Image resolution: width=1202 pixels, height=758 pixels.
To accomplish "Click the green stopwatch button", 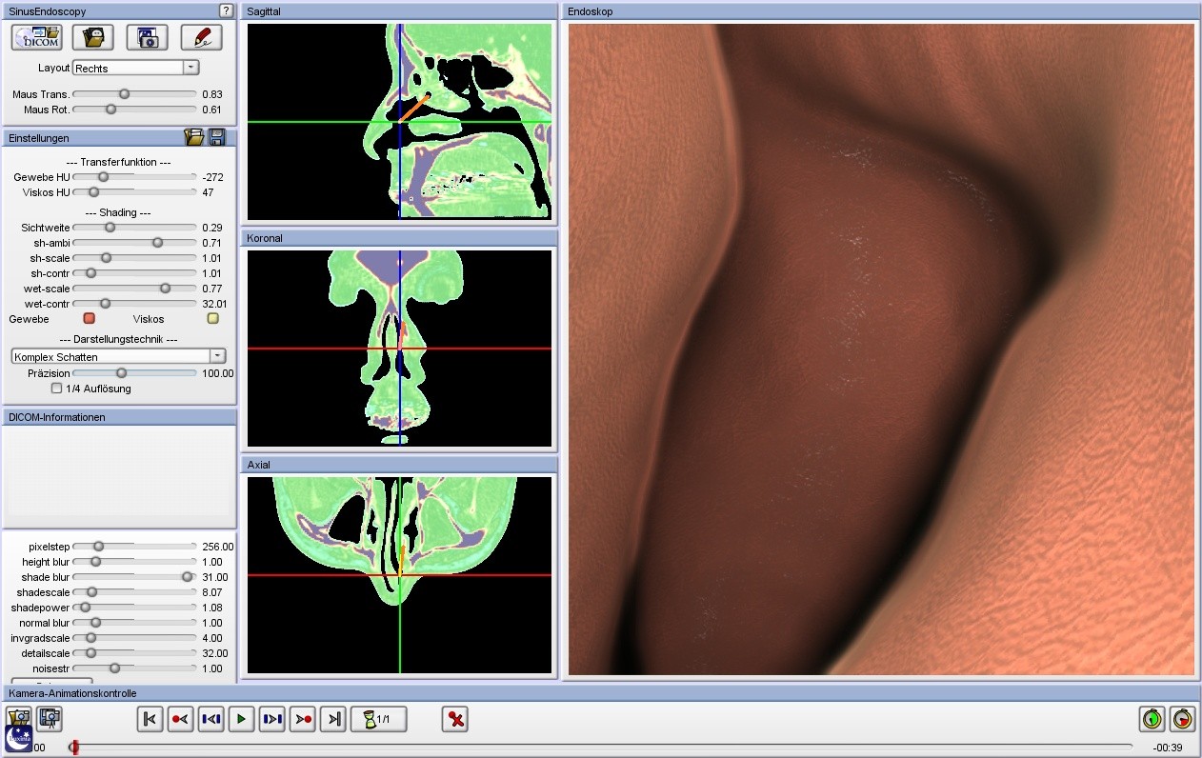I will pos(1152,719).
